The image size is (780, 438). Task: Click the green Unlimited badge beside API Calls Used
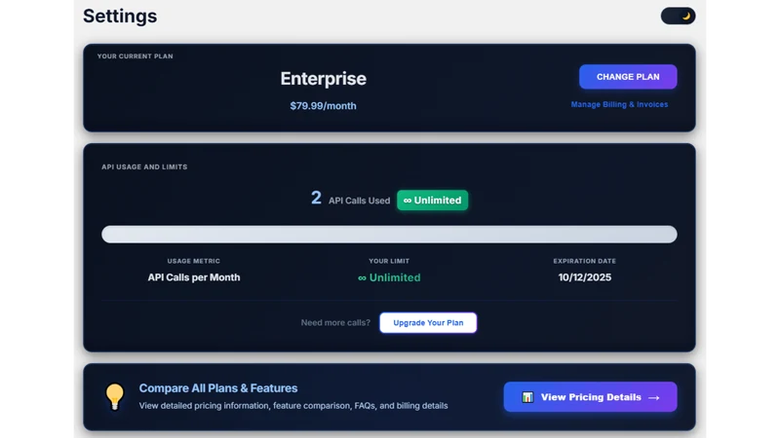(x=432, y=201)
